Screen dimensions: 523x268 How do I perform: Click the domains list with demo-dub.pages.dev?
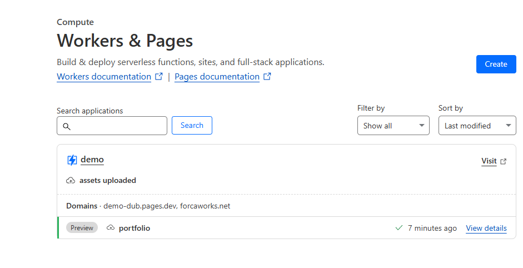point(166,206)
